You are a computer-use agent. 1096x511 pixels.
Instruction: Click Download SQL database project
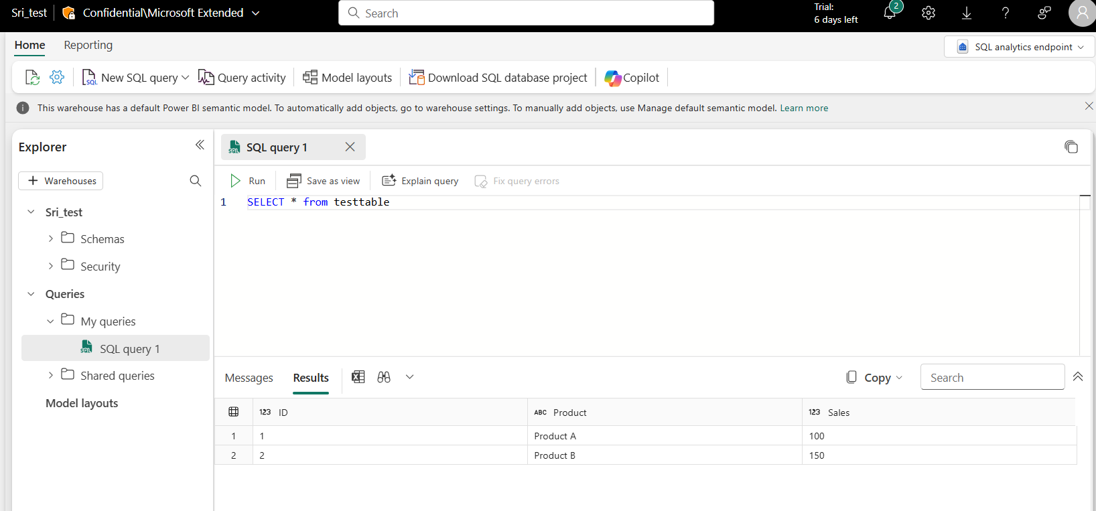pyautogui.click(x=498, y=78)
